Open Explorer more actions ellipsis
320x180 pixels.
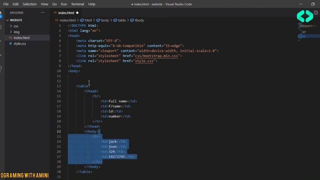pos(43,12)
